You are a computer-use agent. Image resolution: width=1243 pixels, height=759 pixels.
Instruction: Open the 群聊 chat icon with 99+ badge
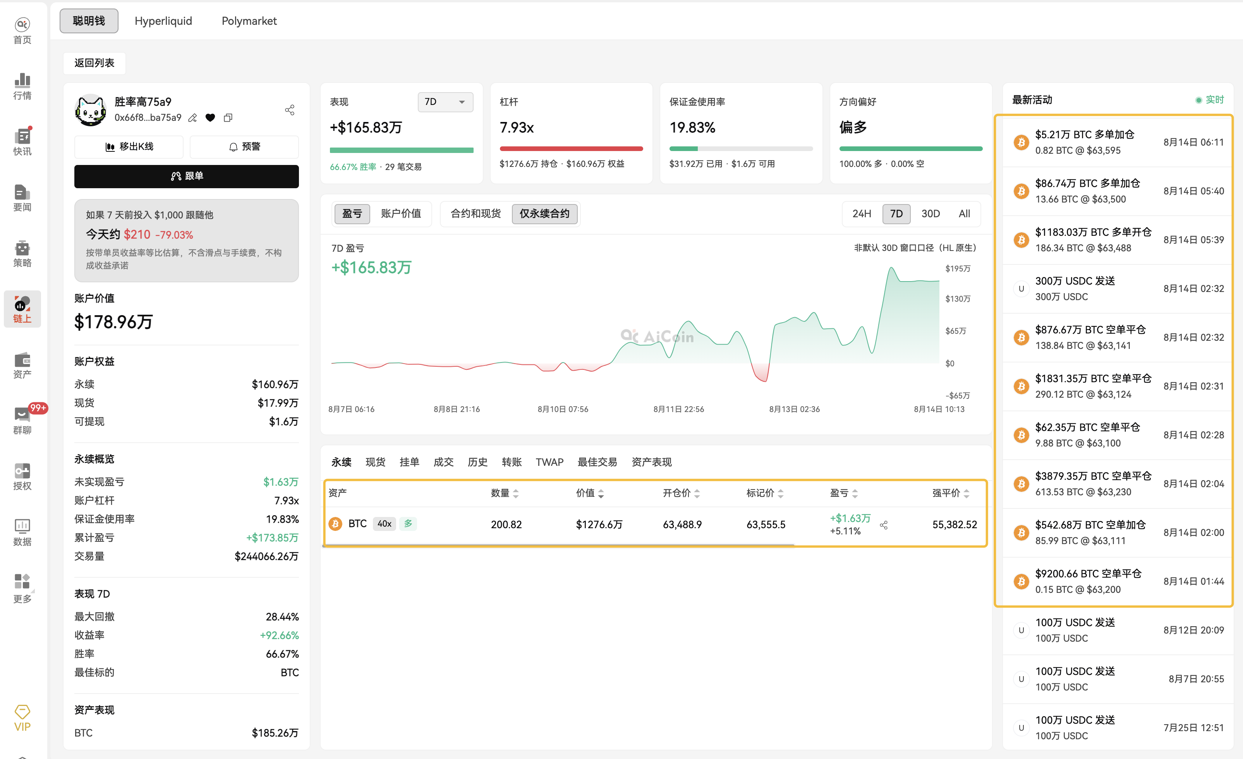click(22, 421)
